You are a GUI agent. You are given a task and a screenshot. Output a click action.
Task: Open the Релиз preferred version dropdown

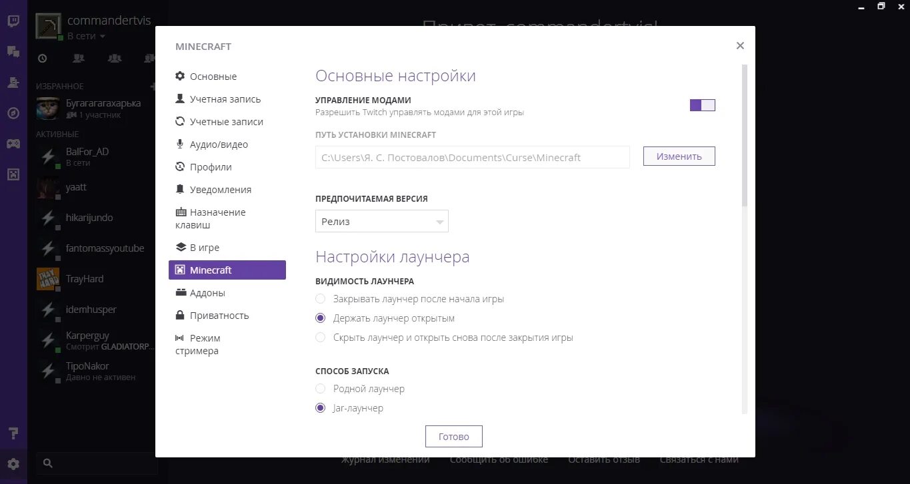point(382,222)
